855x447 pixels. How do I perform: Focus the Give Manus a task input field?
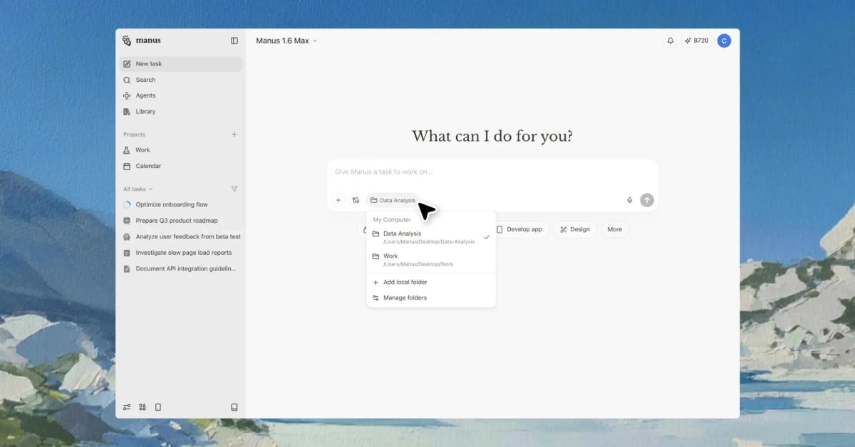492,172
